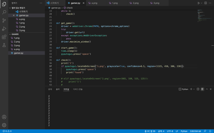Create a new terminal with plus icon
The height and width of the screenshot is (133, 214).
[191, 89]
